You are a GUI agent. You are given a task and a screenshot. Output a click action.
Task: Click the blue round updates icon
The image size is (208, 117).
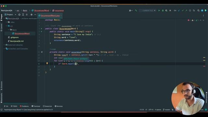tap(202, 10)
